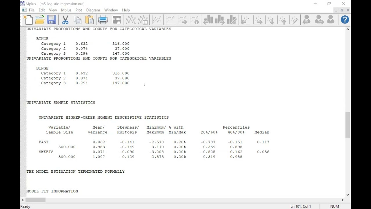This screenshot has height=209, width=371.
Task: Click the FAST median value 0.117
Action: pyautogui.click(x=263, y=142)
